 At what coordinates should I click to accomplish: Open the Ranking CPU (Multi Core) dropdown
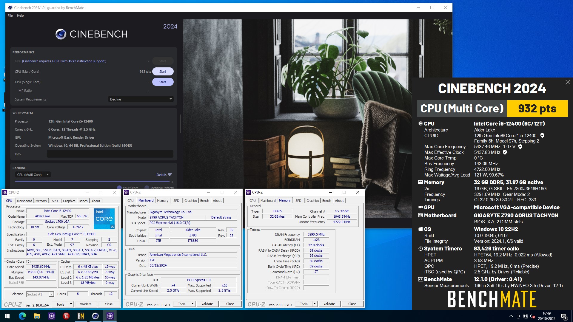coord(33,175)
